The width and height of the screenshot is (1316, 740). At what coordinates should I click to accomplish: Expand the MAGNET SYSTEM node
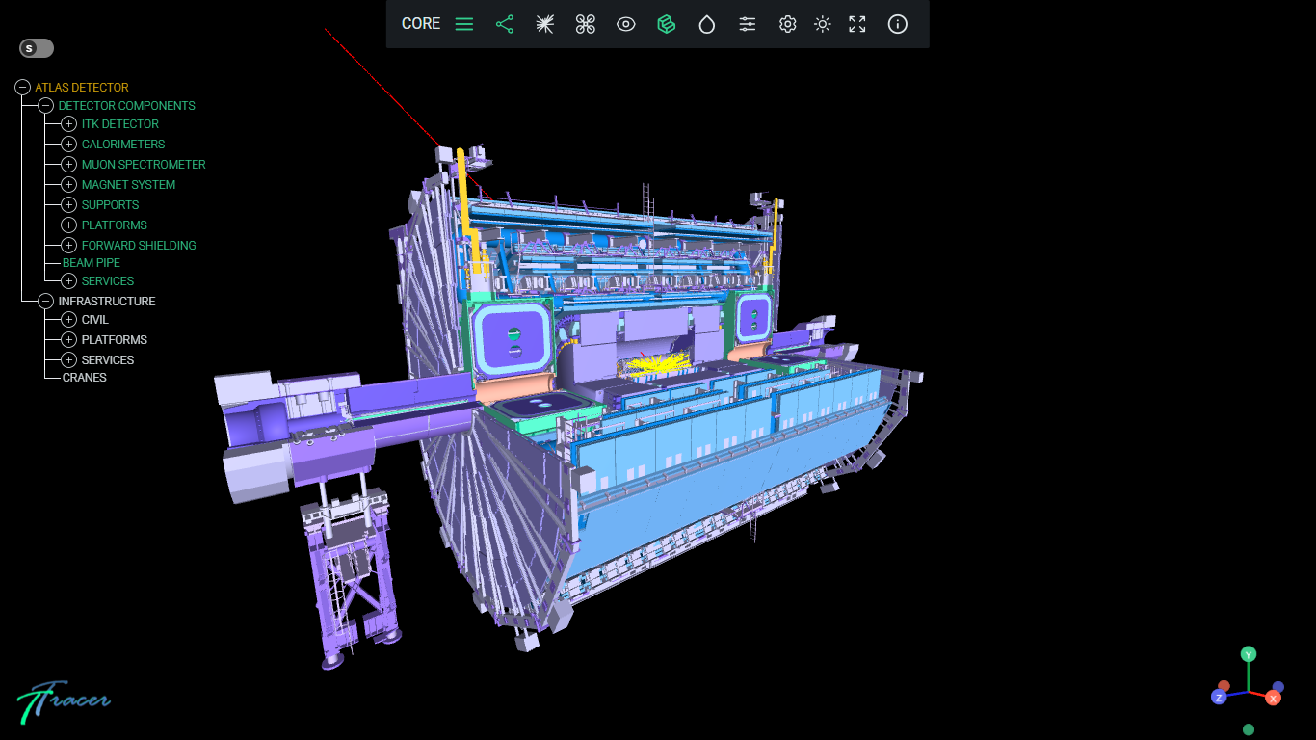(68, 185)
